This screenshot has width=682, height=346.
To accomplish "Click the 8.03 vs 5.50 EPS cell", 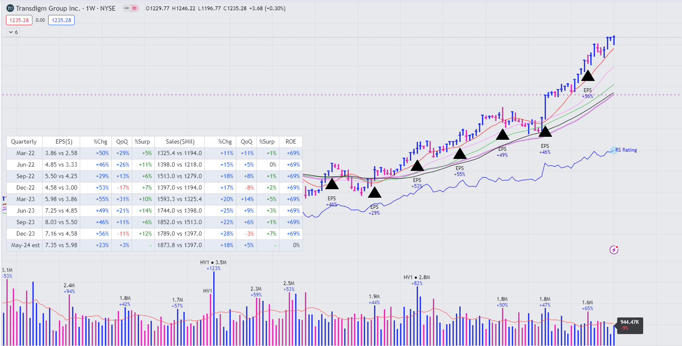I will [61, 222].
